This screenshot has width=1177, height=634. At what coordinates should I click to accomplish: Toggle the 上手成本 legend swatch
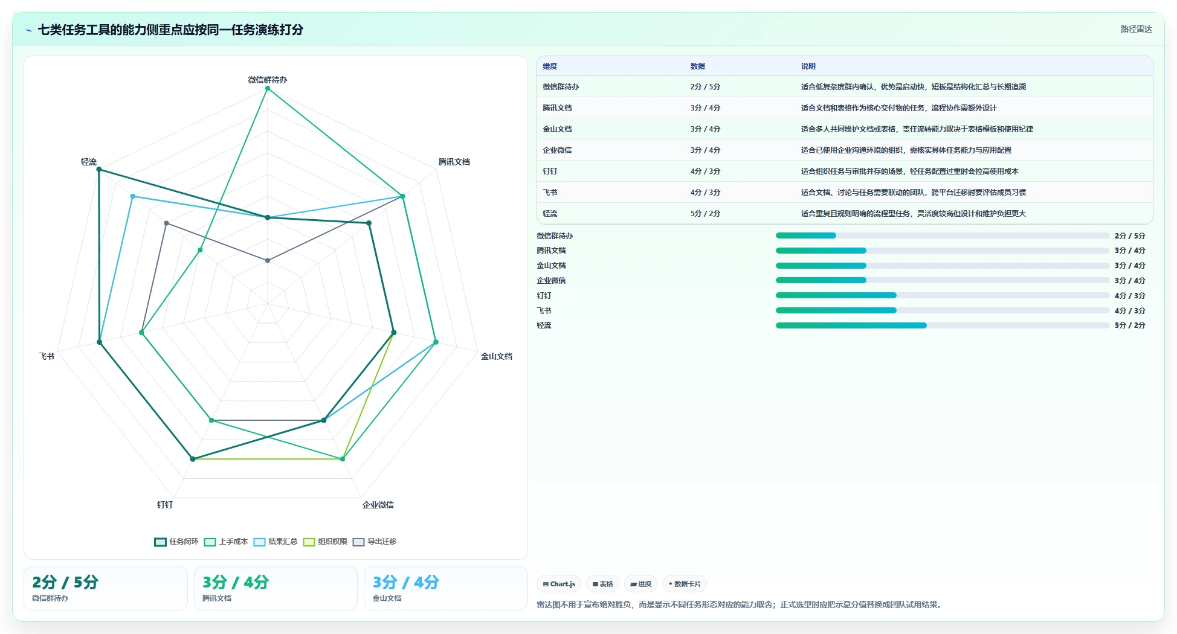[210, 542]
